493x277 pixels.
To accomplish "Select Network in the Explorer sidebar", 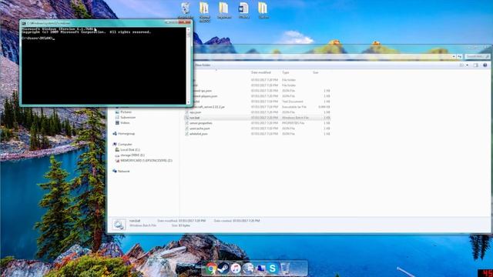I will [121, 171].
